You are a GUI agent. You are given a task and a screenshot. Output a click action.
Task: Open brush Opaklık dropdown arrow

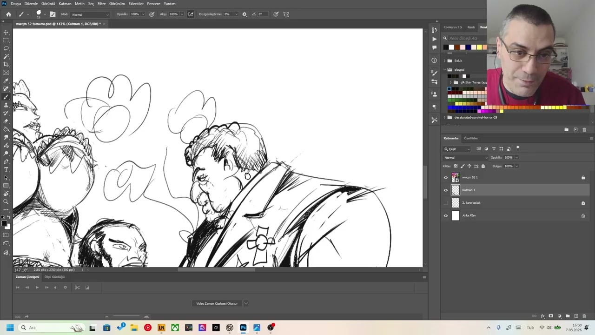143,14
